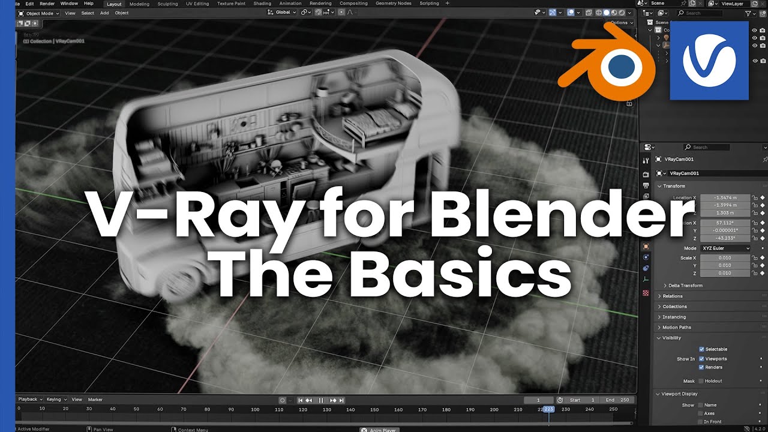The image size is (768, 432).
Task: Open the timeline Keying menu
Action: (56, 400)
